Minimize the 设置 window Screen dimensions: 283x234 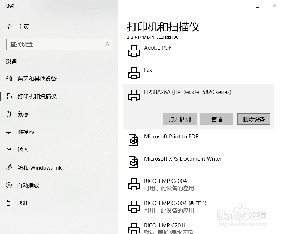(x=241, y=6)
